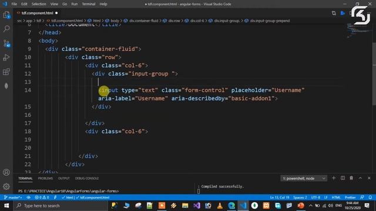
Task: Open File Explorer from taskbar
Action: point(185,206)
